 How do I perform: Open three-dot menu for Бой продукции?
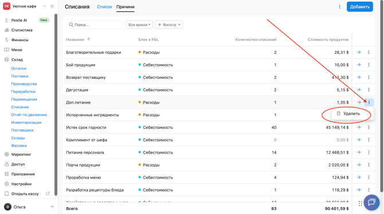click(x=369, y=65)
